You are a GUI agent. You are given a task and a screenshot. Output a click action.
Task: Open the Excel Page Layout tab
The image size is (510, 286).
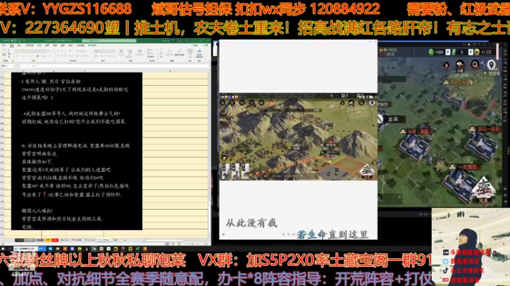(x=29, y=45)
